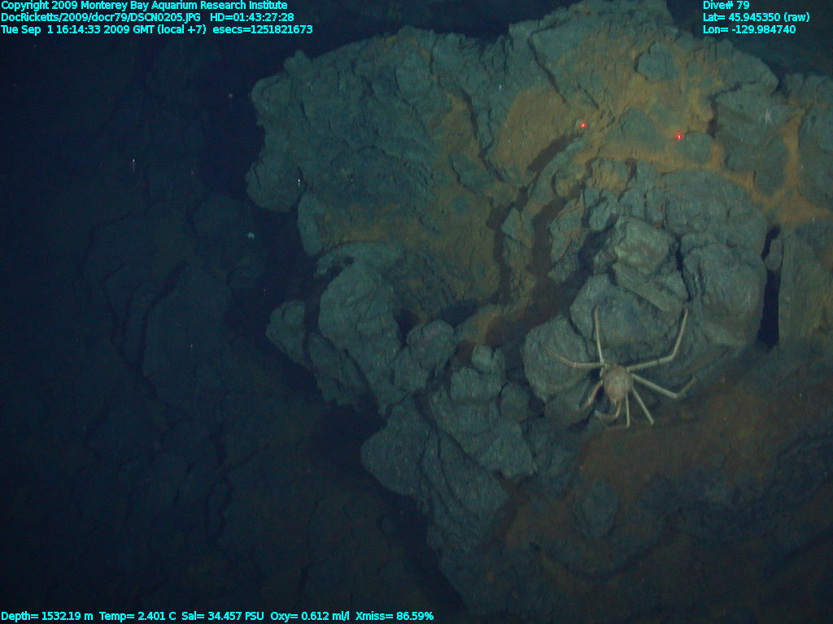The height and width of the screenshot is (624, 833).
Task: Click the copyright text 'Copyright 2009 Monterey Bay Aquarium Research Institute'
Action: tap(145, 6)
